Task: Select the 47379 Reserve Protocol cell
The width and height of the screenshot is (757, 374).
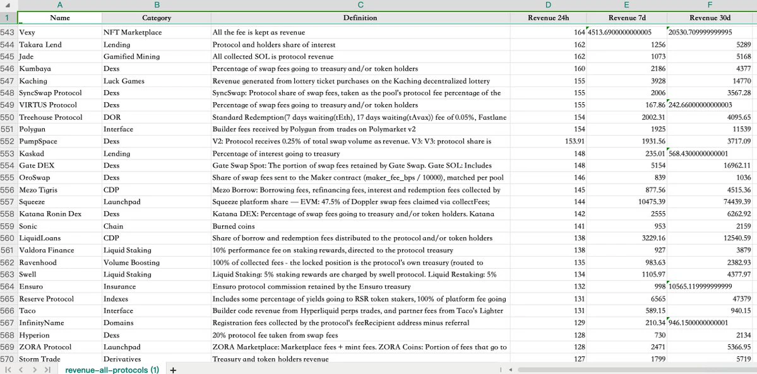Action: [x=710, y=299]
